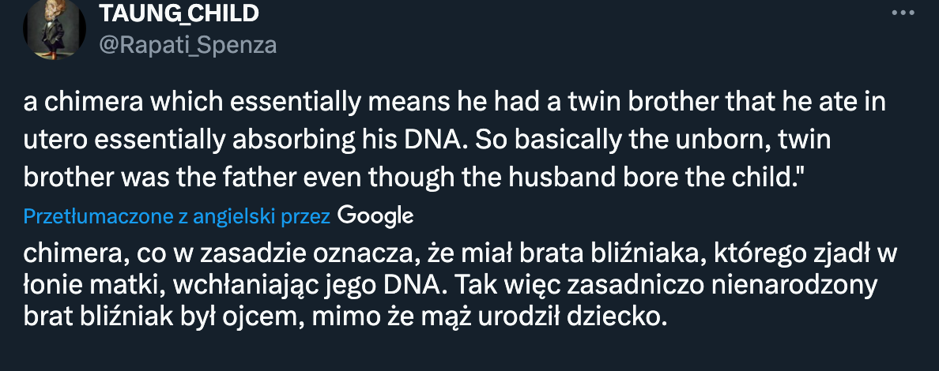The height and width of the screenshot is (371, 939).
Task: Click TAUNG_CHILD's profile avatar
Action: tap(55, 28)
